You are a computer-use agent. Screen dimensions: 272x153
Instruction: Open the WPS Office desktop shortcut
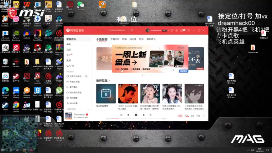tap(27, 5)
